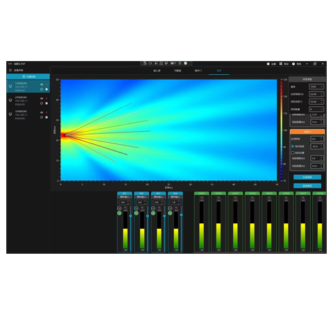Click the speaker icon on the first device row
Viewport: 333px width, 312px height.
[42, 85]
